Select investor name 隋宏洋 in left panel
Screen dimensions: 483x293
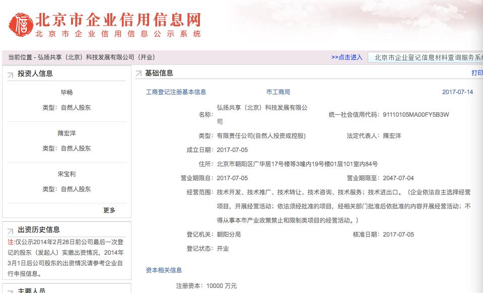tap(66, 133)
